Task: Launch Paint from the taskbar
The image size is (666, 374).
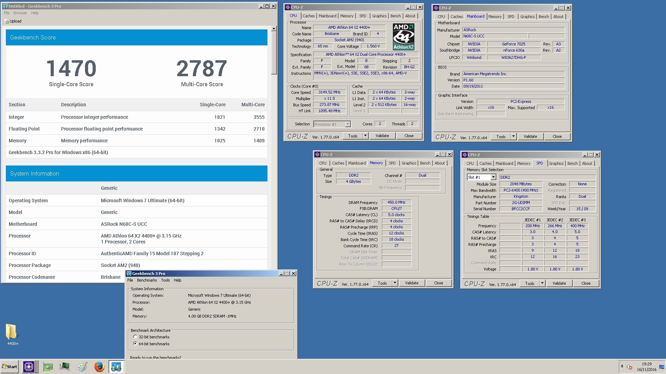Action: [82, 367]
